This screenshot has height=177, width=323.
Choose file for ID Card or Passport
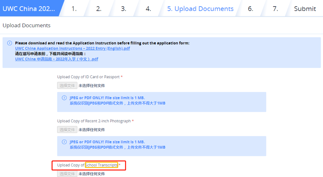(67, 85)
